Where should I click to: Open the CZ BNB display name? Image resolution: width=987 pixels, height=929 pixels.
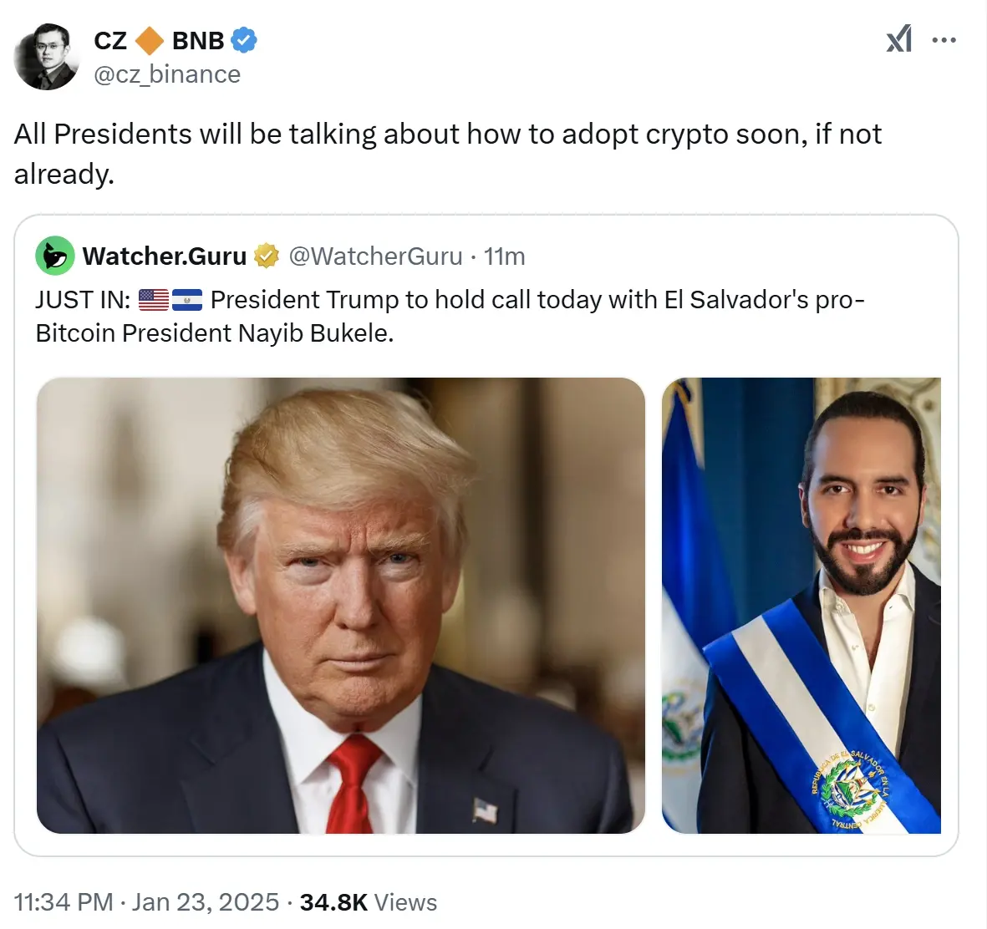point(159,41)
